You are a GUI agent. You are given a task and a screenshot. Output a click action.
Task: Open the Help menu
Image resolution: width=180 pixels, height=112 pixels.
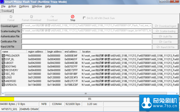(48, 7)
